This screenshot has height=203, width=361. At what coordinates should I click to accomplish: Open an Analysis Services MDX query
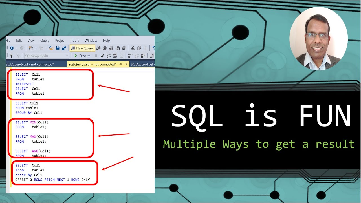(105, 48)
